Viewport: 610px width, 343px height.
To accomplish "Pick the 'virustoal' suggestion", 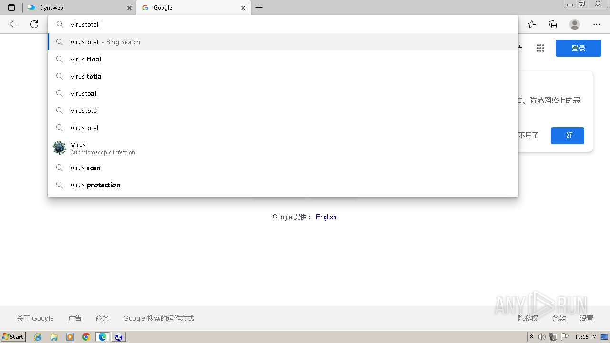I will point(283,93).
